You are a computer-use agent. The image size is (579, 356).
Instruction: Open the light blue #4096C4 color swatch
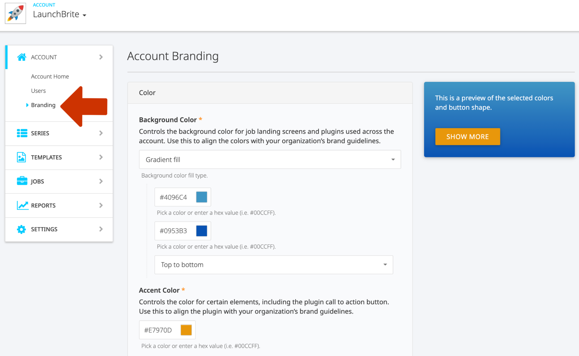202,197
